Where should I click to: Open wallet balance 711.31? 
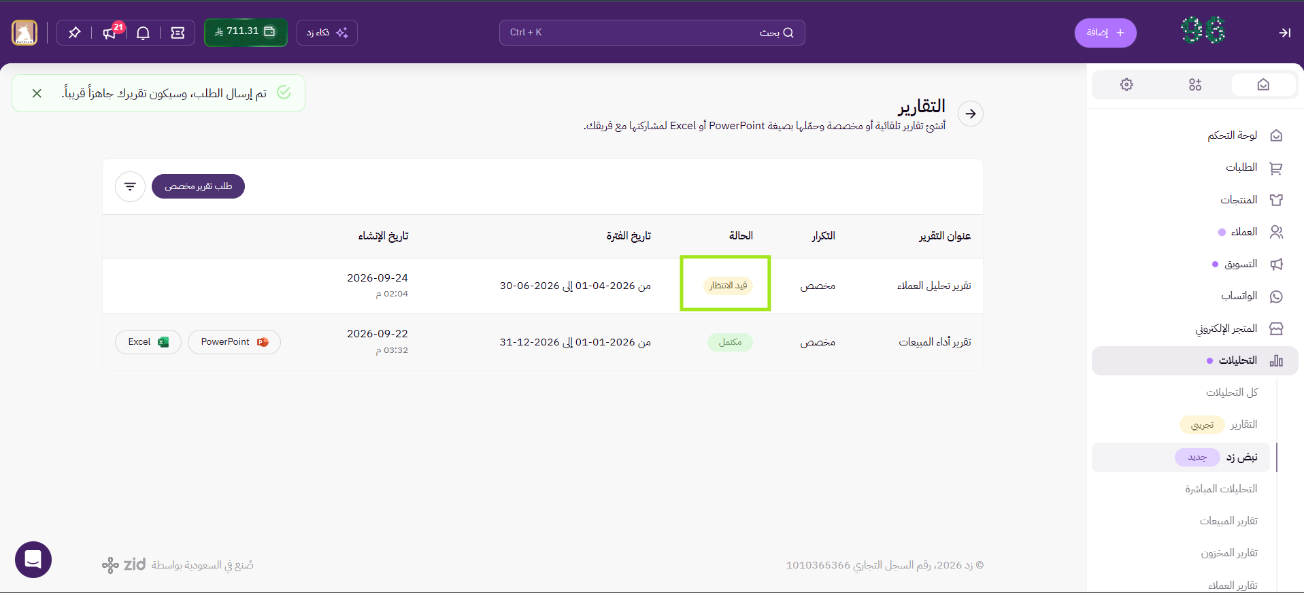click(x=246, y=32)
